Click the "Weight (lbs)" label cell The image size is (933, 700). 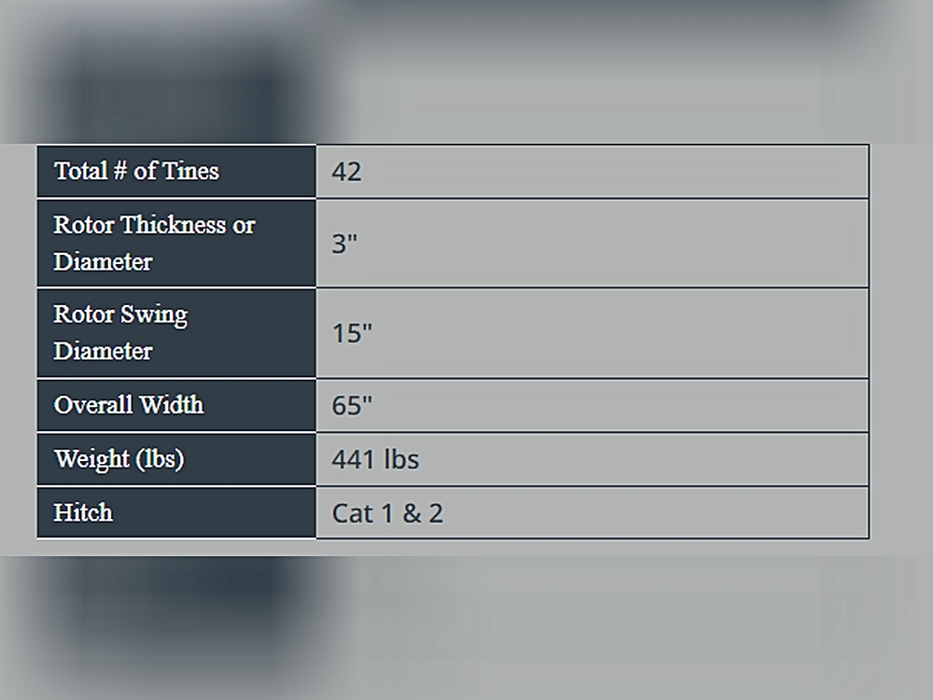pyautogui.click(x=119, y=459)
